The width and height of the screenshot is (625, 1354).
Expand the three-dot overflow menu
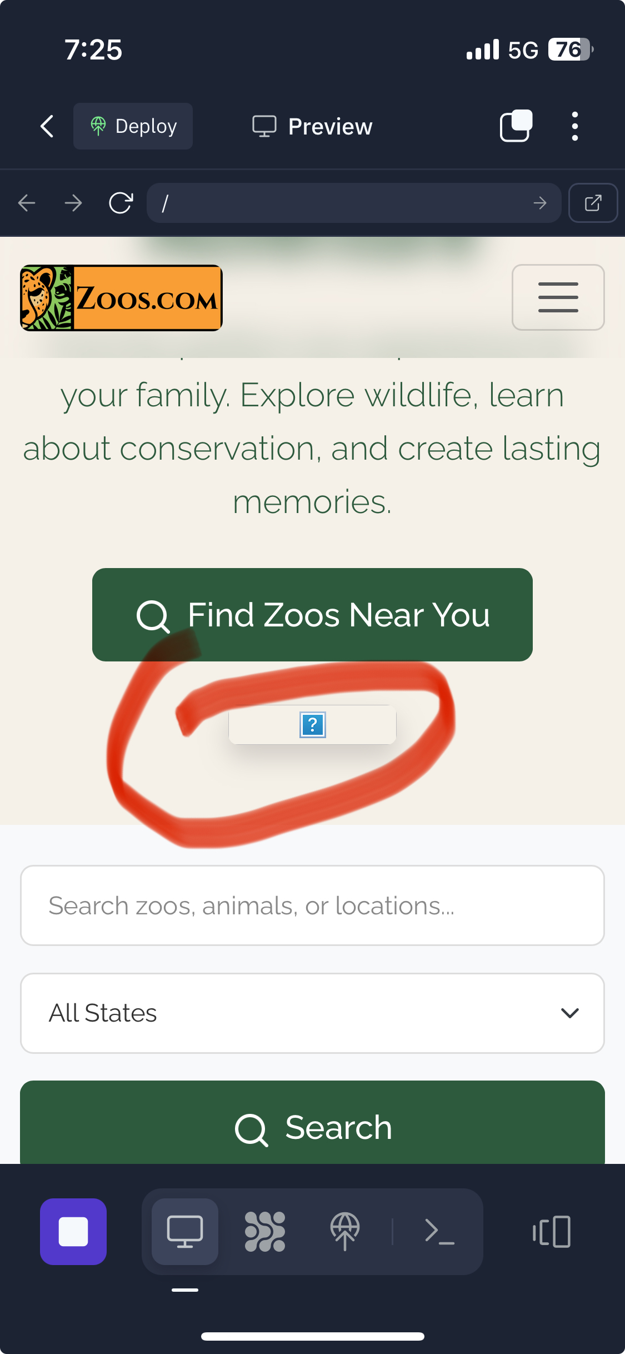point(574,126)
